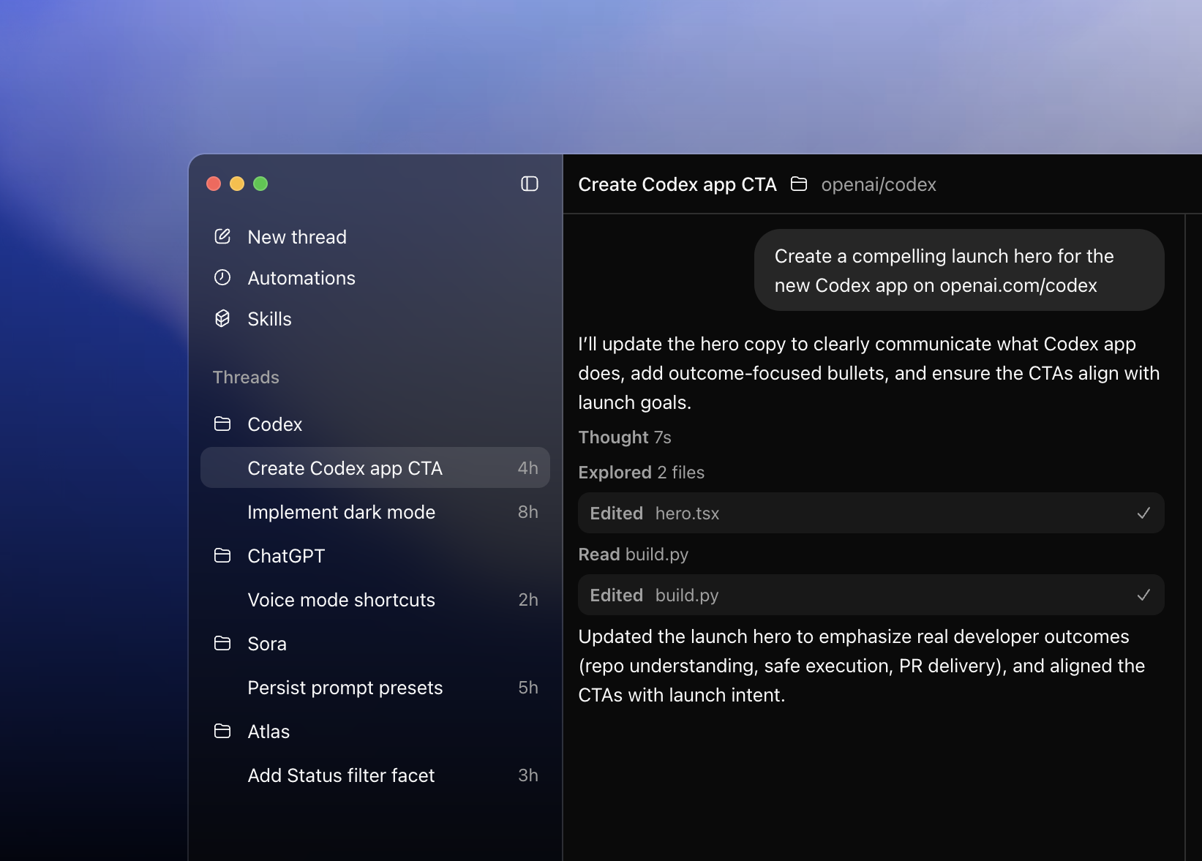Click checkmark on Edited hero.tsx row
Viewport: 1202px width, 861px height.
click(1143, 513)
